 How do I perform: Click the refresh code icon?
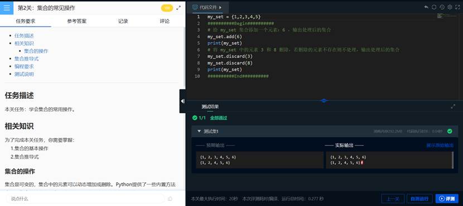[x=434, y=7]
